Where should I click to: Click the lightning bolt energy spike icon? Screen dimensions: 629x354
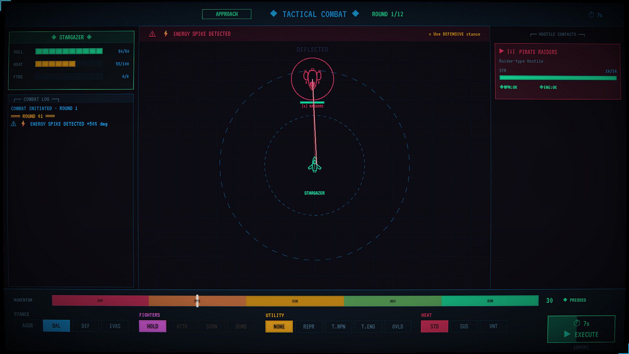tap(166, 34)
